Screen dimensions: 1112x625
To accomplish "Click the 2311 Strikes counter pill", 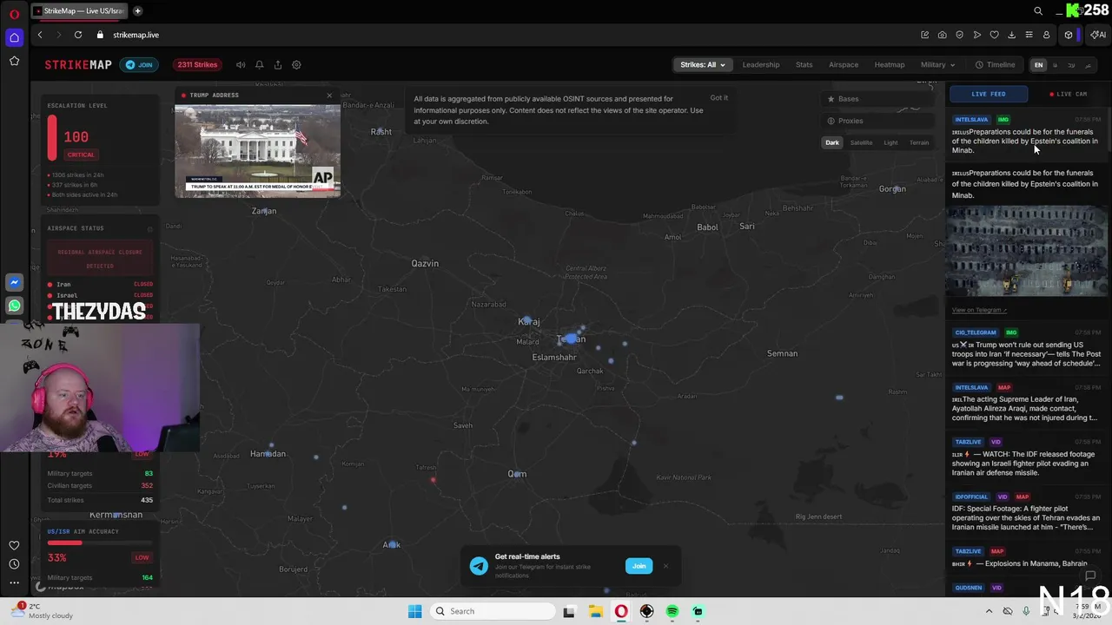I will pos(197,65).
